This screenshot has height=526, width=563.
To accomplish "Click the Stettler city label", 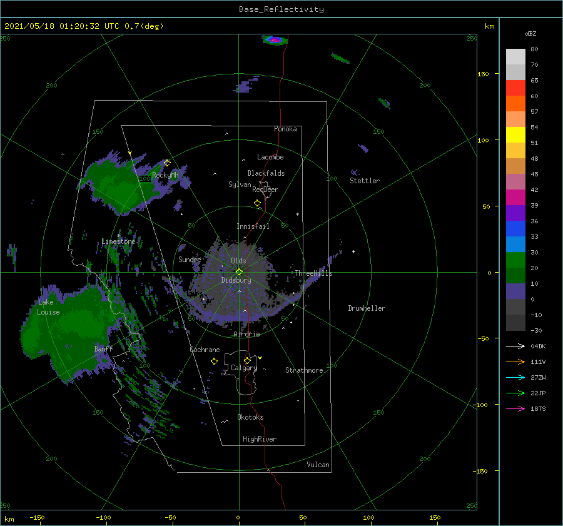I will (x=365, y=181).
